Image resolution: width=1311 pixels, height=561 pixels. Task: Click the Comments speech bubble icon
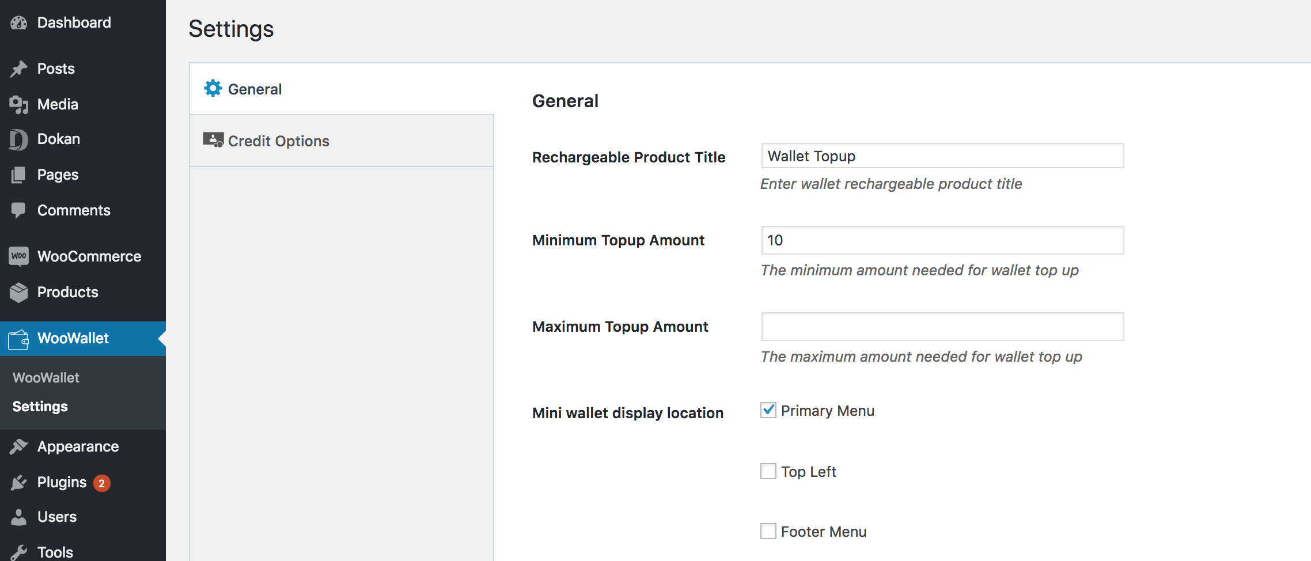point(18,210)
